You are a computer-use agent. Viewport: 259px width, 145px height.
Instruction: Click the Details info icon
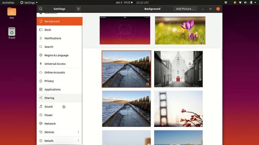pyautogui.click(x=41, y=141)
